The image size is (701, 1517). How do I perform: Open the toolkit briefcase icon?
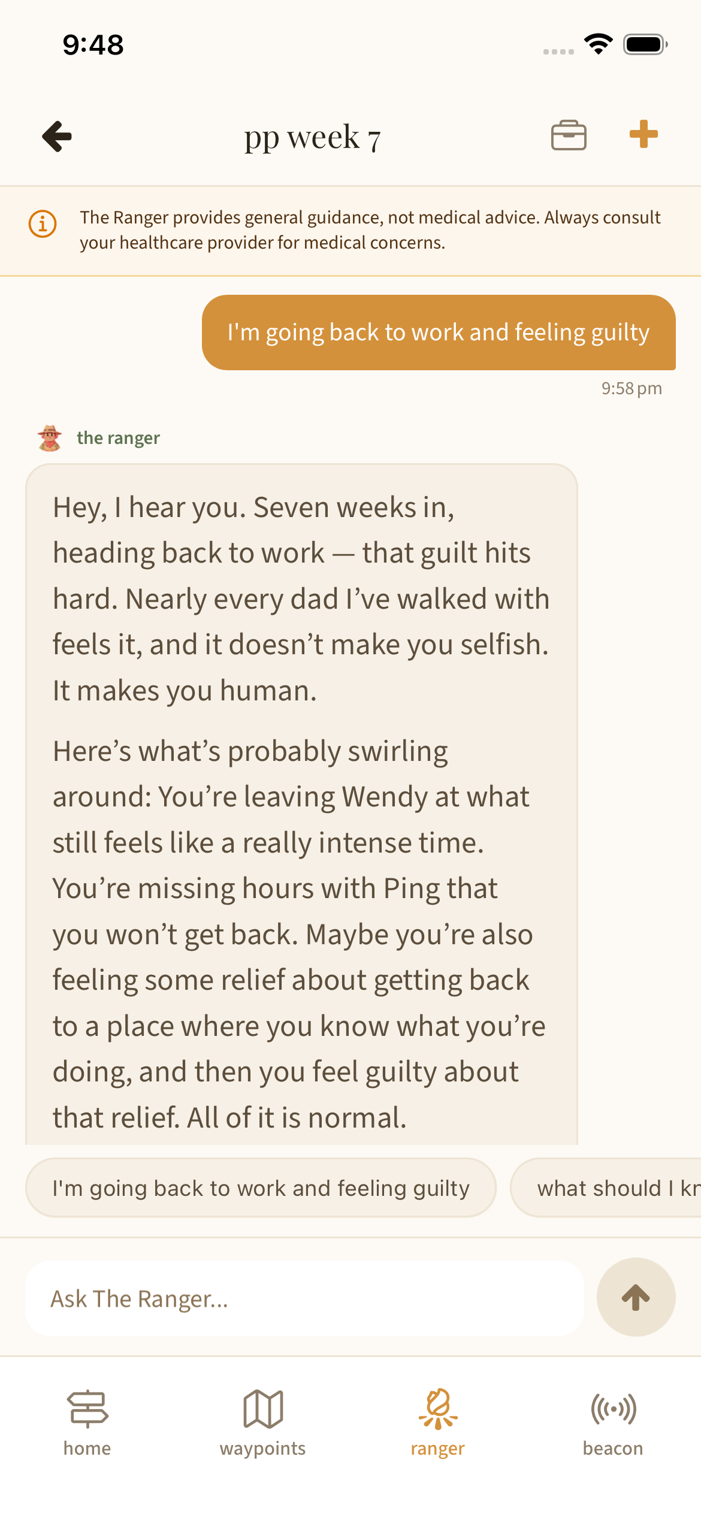point(569,137)
